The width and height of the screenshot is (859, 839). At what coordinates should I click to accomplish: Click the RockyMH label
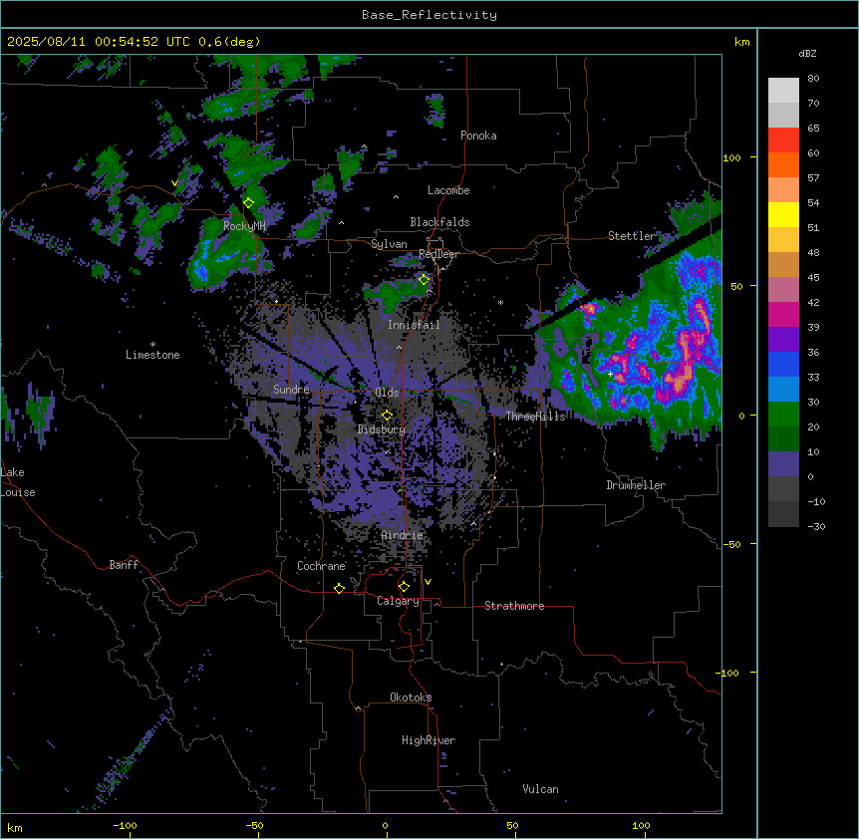tap(244, 226)
